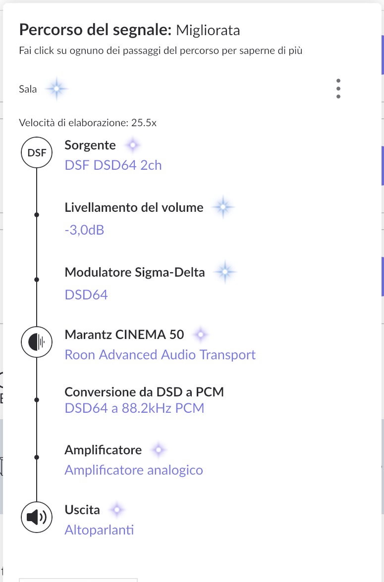Click the Conversione da DSD a PCM step
Viewport: 384px width, 582px height.
pyautogui.click(x=144, y=392)
